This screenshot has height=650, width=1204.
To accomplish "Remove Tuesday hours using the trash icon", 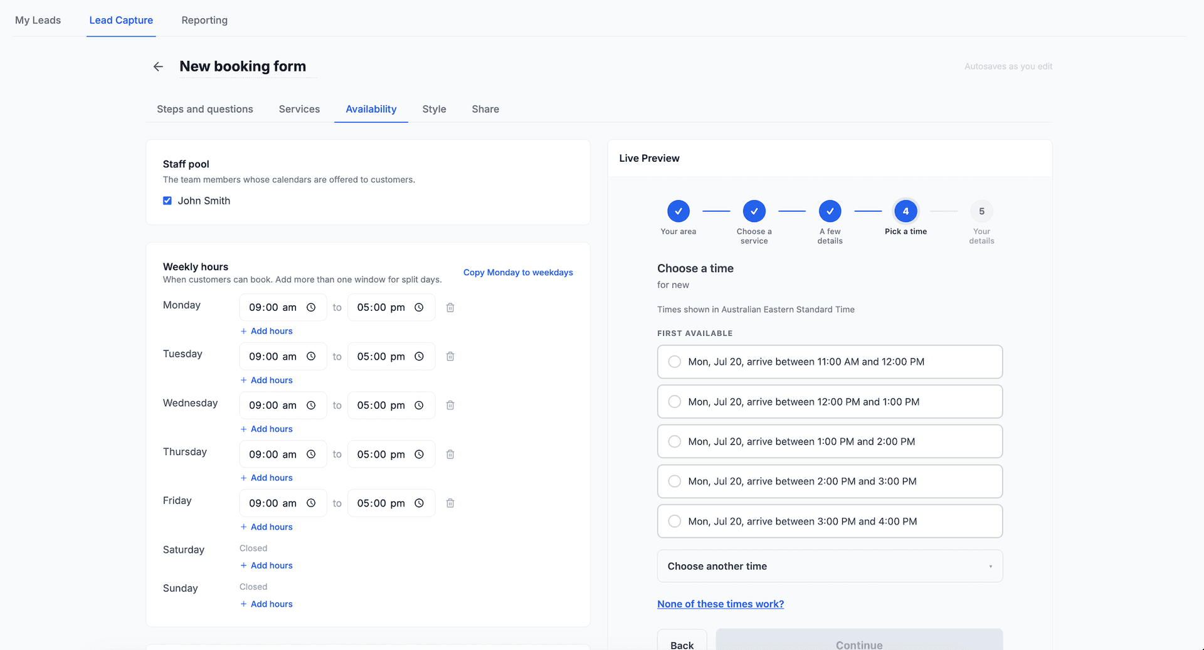I will click(x=450, y=356).
